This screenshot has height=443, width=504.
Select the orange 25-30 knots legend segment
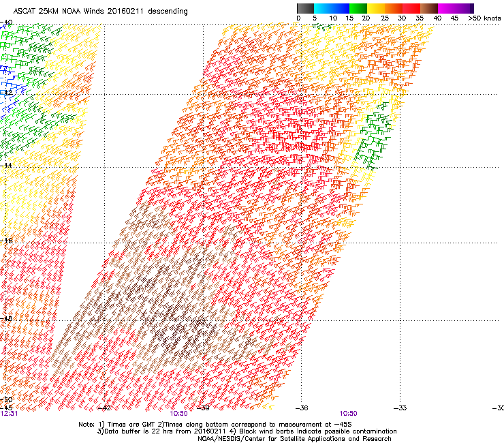tap(394, 8)
